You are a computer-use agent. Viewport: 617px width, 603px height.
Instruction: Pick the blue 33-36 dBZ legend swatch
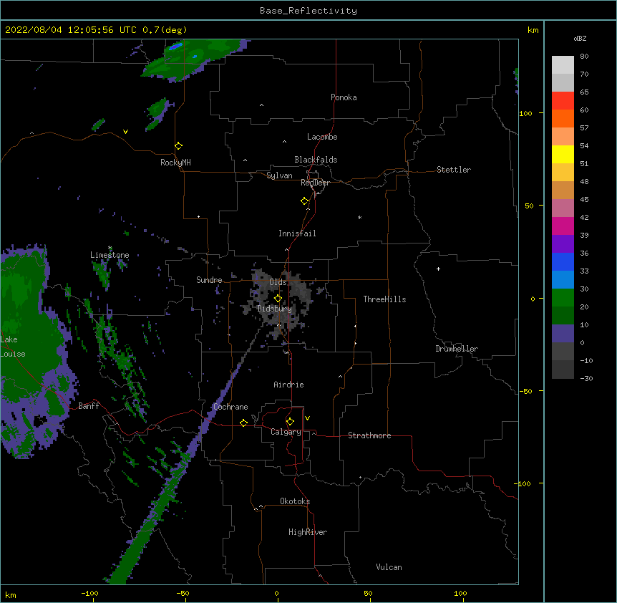click(x=563, y=261)
